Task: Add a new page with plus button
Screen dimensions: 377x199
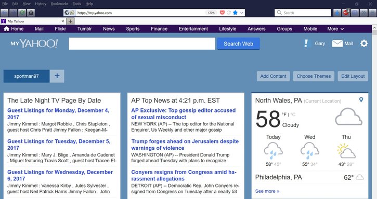Action: [x=57, y=76]
